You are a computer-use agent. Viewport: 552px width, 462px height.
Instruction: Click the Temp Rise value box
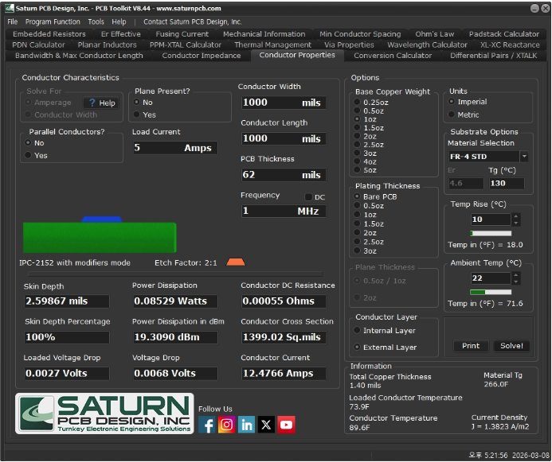(491, 219)
